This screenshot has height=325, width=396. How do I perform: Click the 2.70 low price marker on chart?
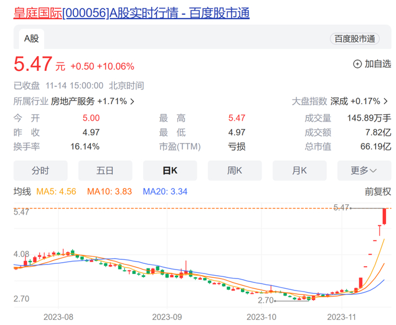(265, 300)
